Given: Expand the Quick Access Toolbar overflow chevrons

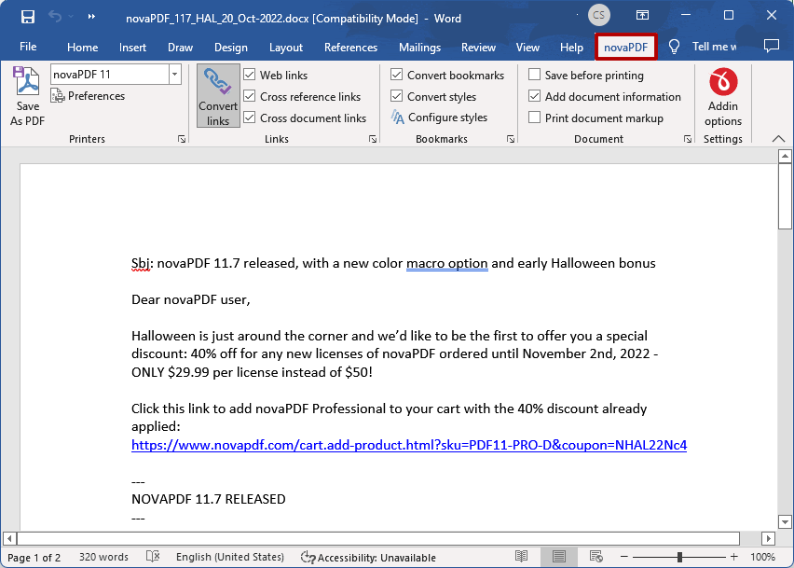Looking at the screenshot, I should click(x=91, y=17).
